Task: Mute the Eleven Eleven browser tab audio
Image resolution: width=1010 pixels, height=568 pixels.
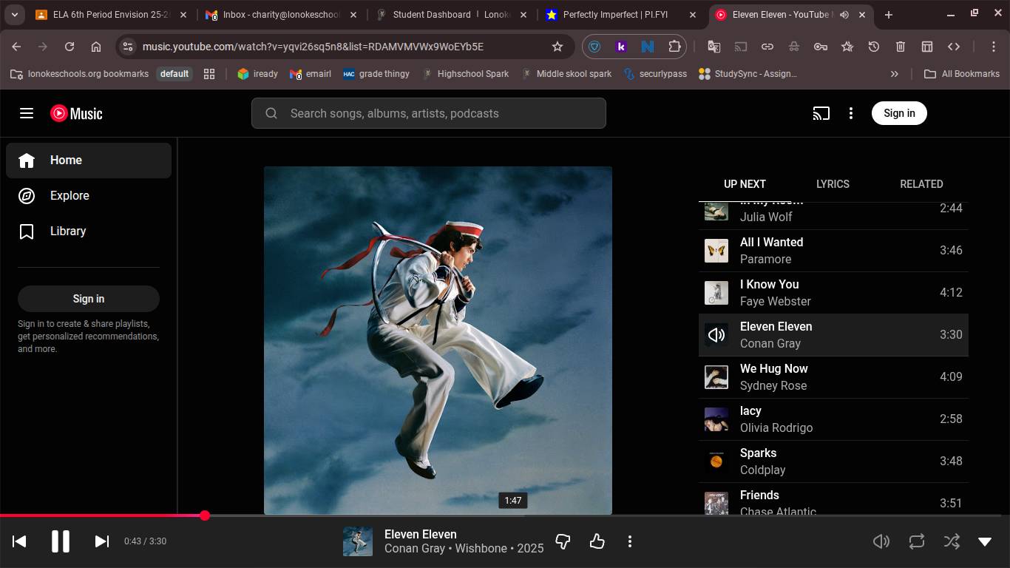Action: [x=844, y=15]
